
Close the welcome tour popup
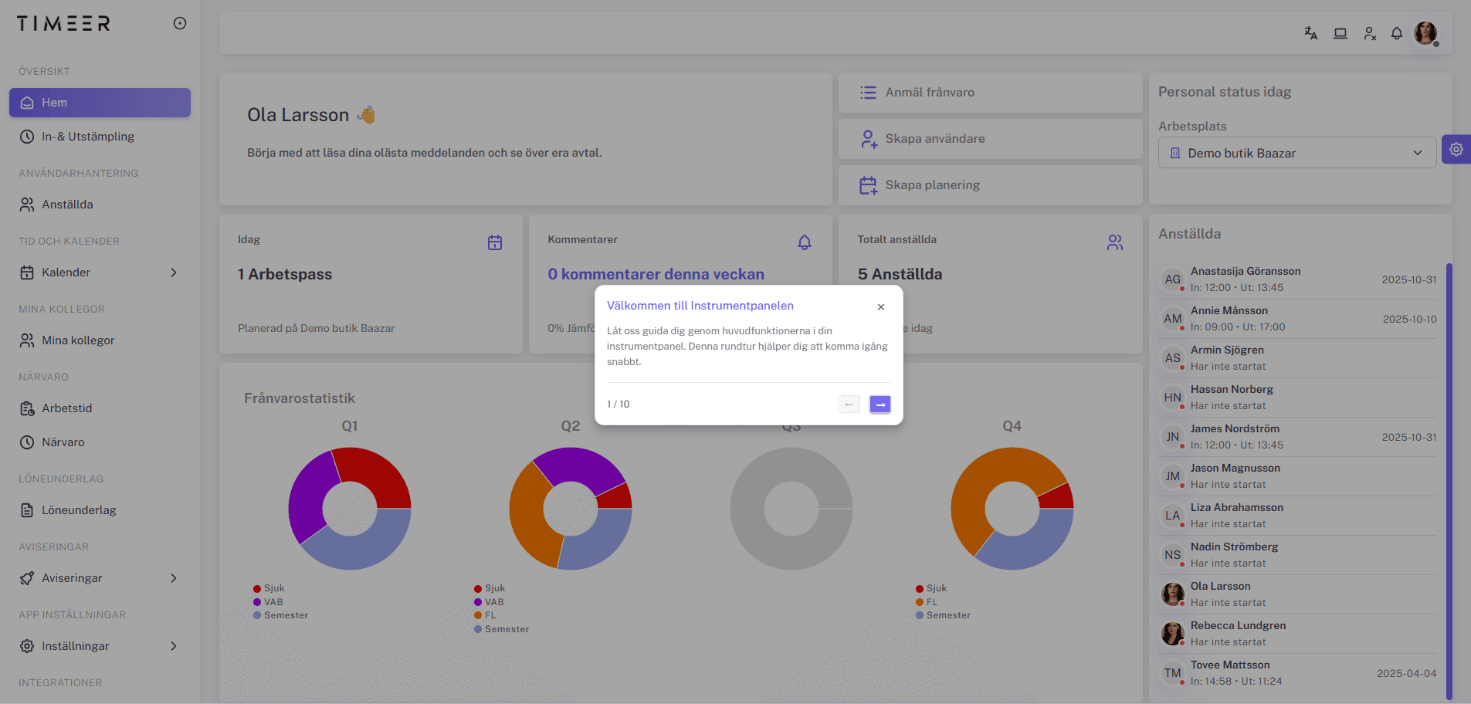(880, 307)
